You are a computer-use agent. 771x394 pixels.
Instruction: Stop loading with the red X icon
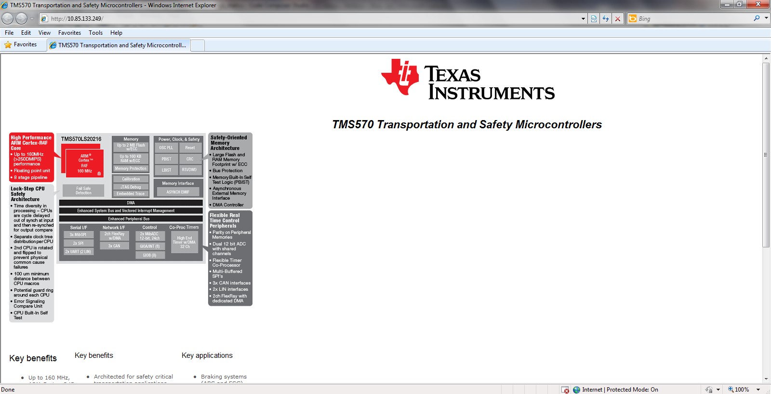click(x=618, y=19)
